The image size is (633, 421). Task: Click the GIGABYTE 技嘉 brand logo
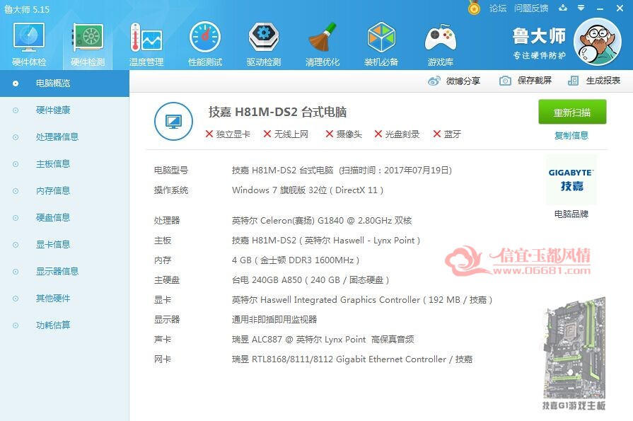click(x=571, y=180)
